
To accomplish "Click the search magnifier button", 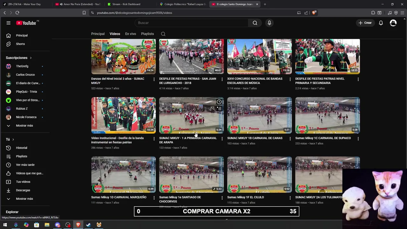I will tap(255, 23).
